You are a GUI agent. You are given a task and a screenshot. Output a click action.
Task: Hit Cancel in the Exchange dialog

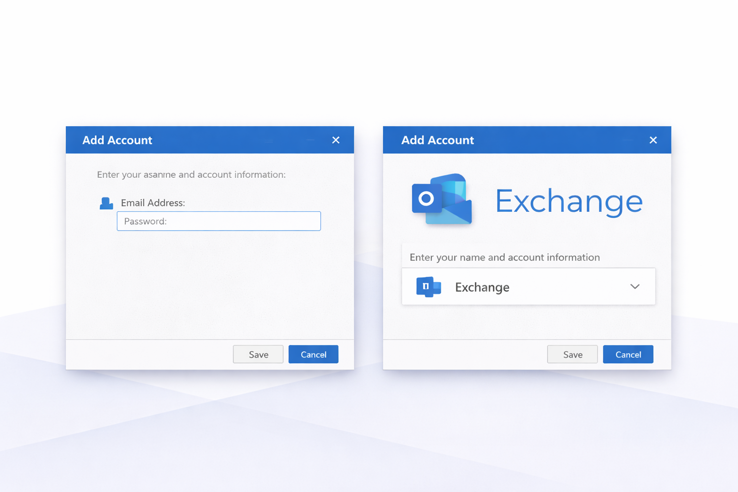[628, 355]
